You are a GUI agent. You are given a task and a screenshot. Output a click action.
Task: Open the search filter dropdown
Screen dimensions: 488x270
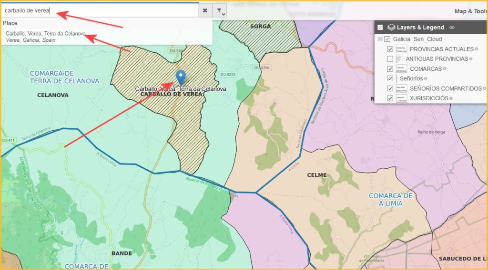pos(219,10)
